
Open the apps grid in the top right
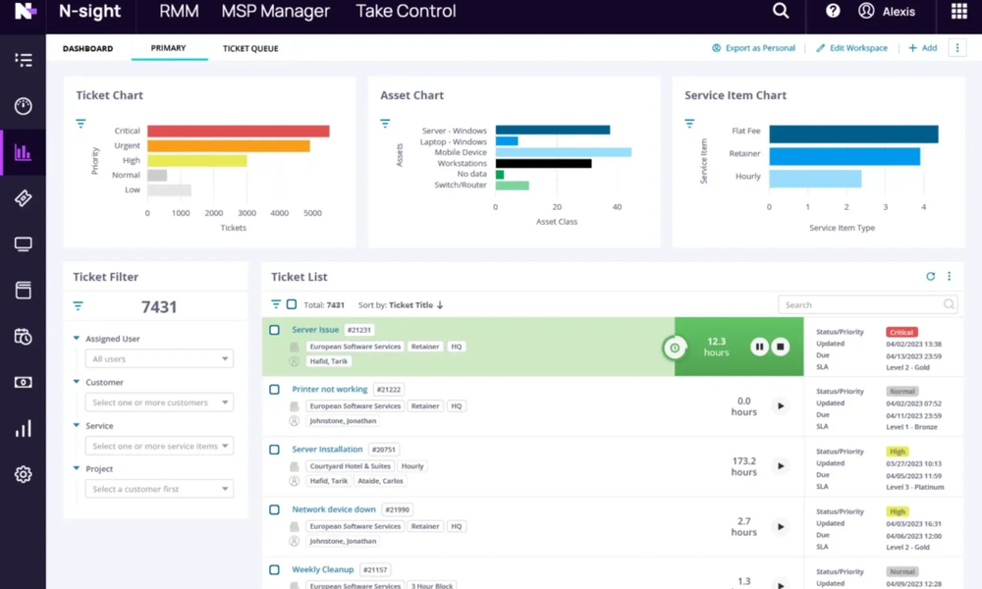pyautogui.click(x=959, y=12)
